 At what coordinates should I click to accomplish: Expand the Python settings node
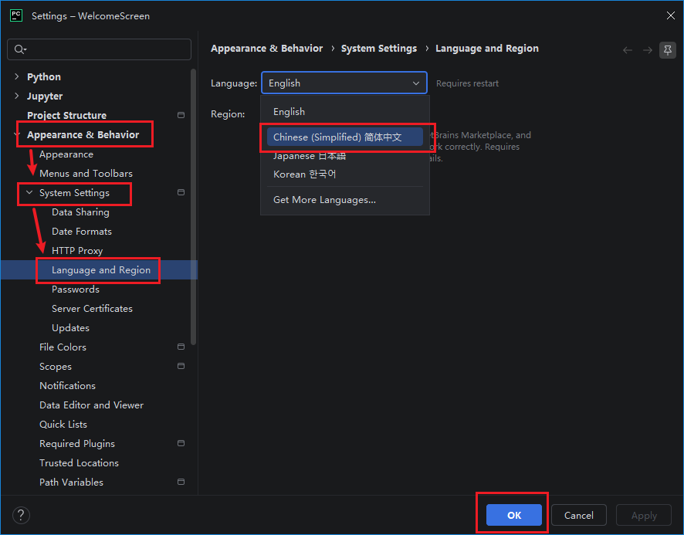click(x=16, y=76)
